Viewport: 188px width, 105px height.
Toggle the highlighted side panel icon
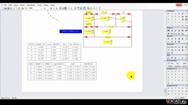84,8
